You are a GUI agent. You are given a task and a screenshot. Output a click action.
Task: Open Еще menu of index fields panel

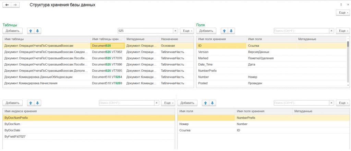pos(343,103)
